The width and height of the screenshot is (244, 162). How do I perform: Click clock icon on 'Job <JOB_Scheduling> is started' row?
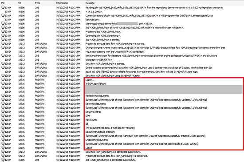pos(3,40)
